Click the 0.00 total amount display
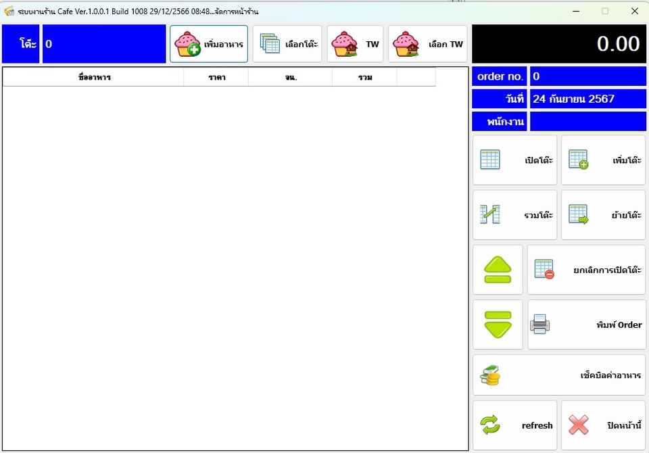Image resolution: width=649 pixels, height=453 pixels. tap(560, 42)
